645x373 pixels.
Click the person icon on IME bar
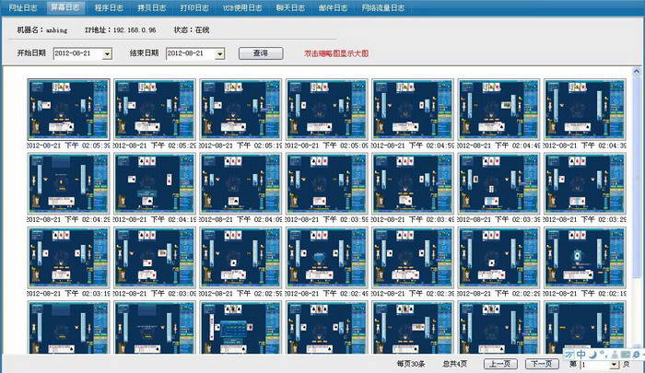click(615, 354)
